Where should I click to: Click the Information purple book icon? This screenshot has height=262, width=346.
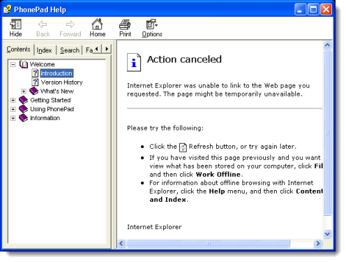(23, 118)
